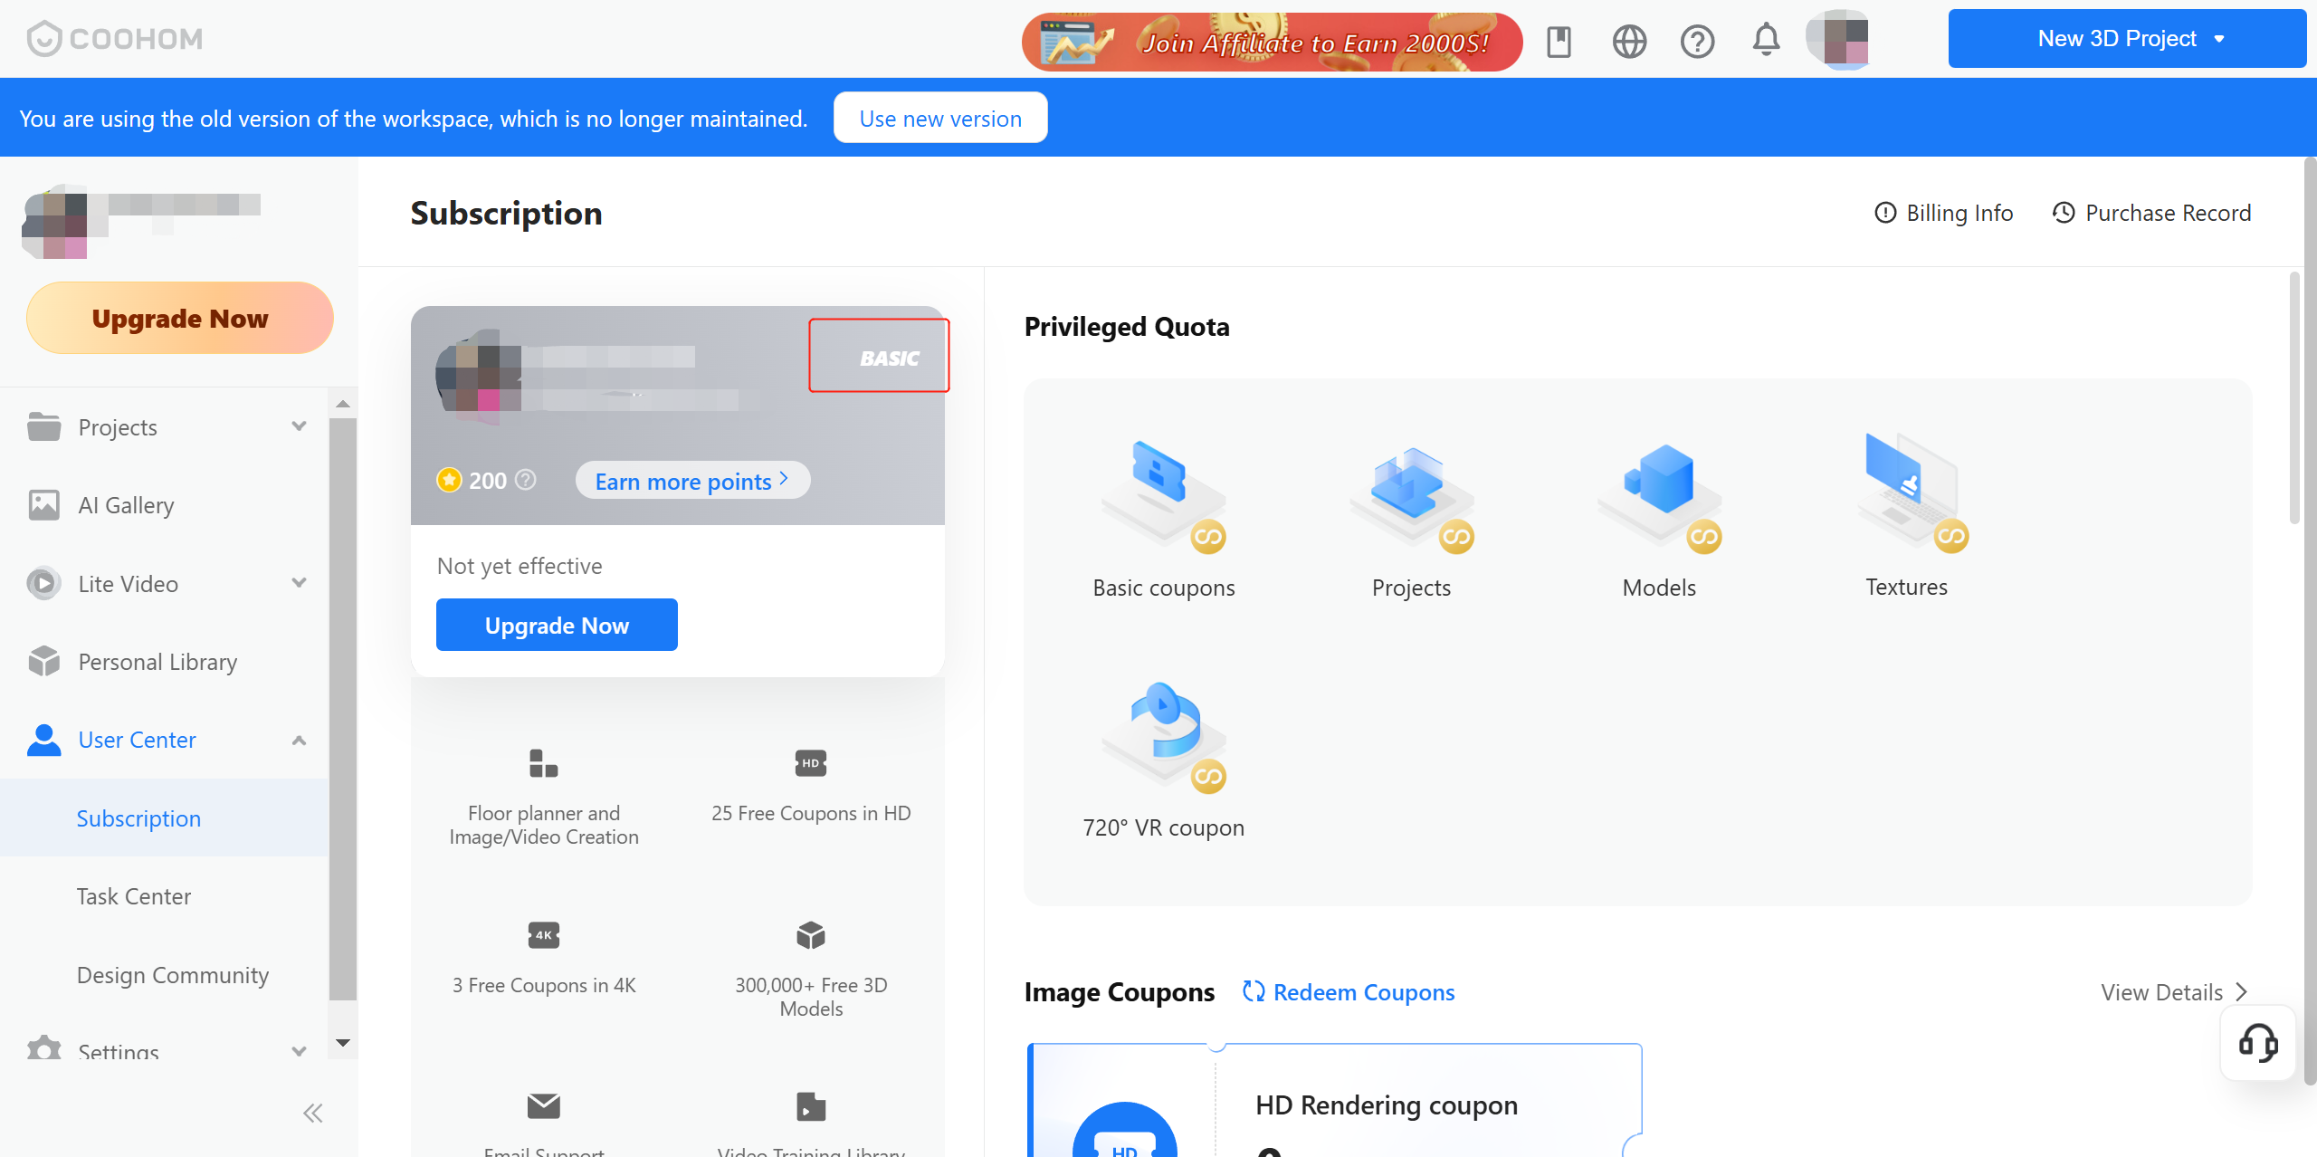Screen dimensions: 2317x1157
Task: Collapse the User Center section
Action: [299, 740]
